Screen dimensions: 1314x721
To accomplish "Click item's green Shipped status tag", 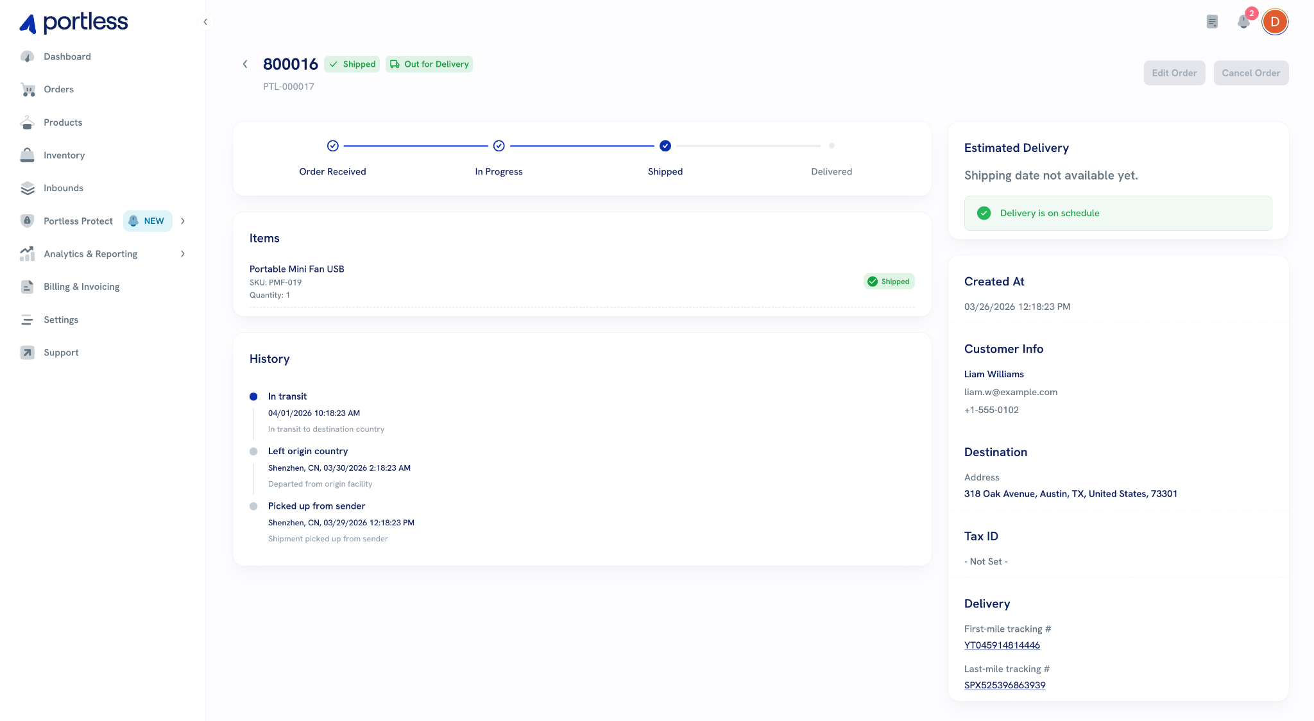I will pos(889,282).
